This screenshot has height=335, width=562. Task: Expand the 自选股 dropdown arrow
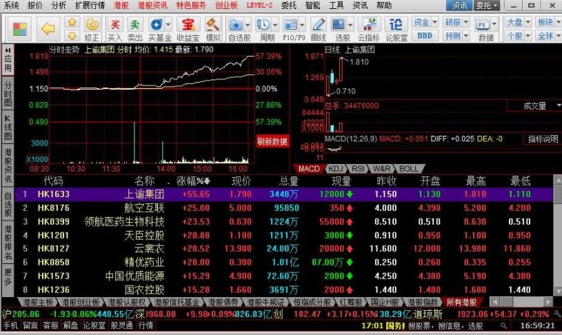248,25
